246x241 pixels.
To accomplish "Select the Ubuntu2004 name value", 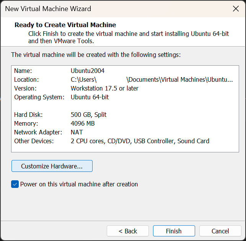I will 88,71.
